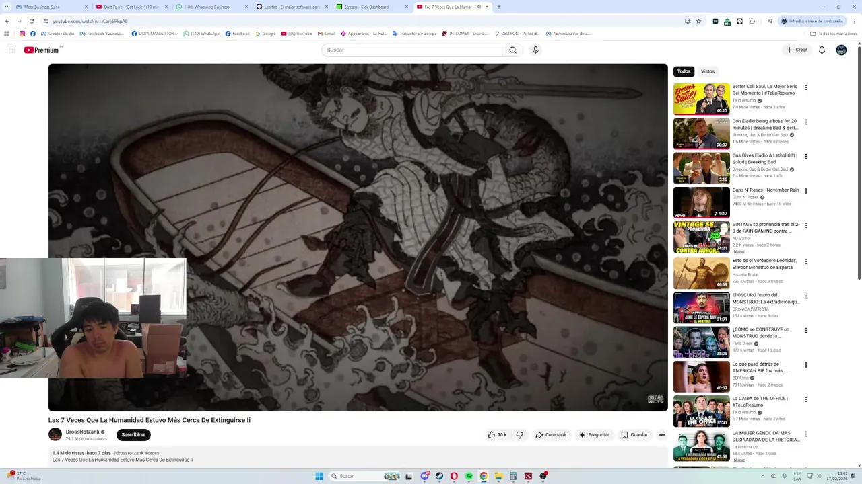Expand the video description box

pyautogui.click(x=358, y=456)
